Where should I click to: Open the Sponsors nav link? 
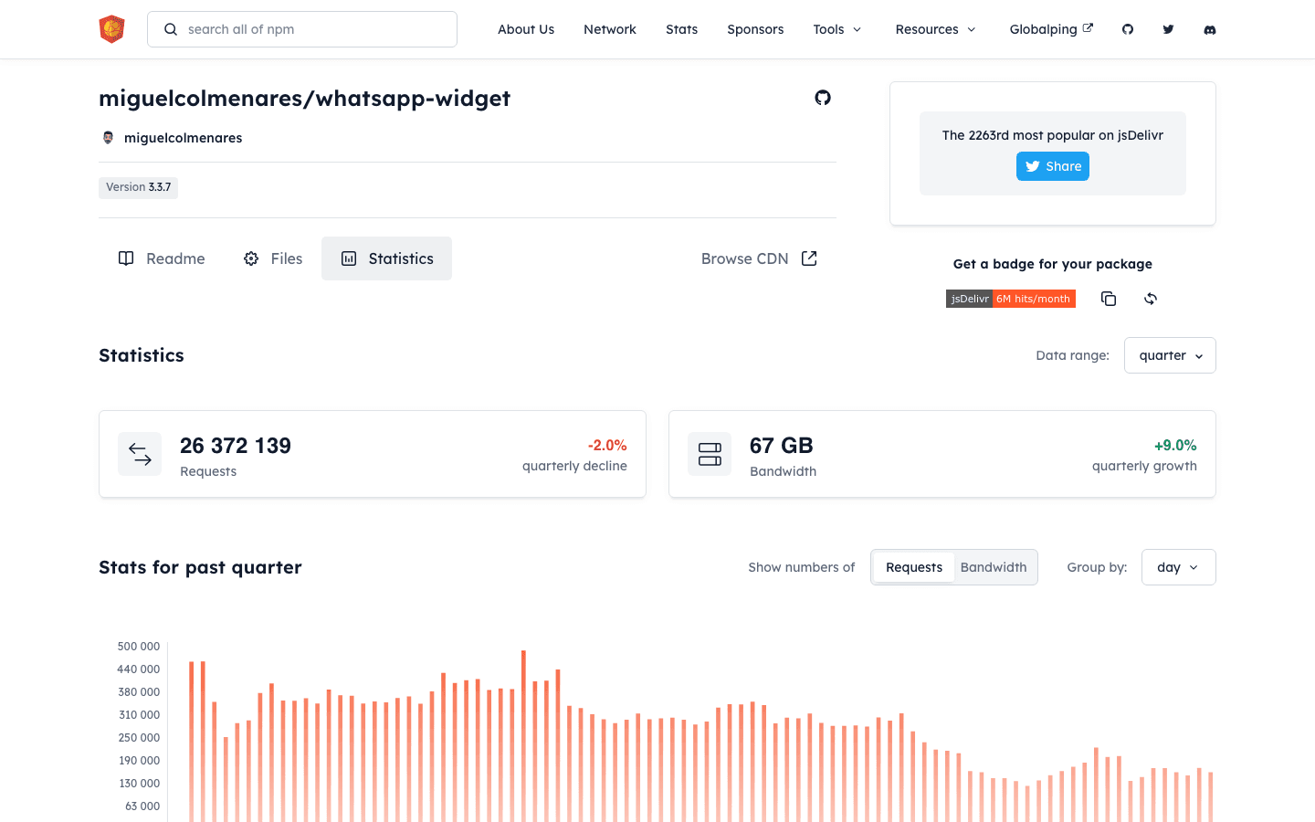click(755, 29)
